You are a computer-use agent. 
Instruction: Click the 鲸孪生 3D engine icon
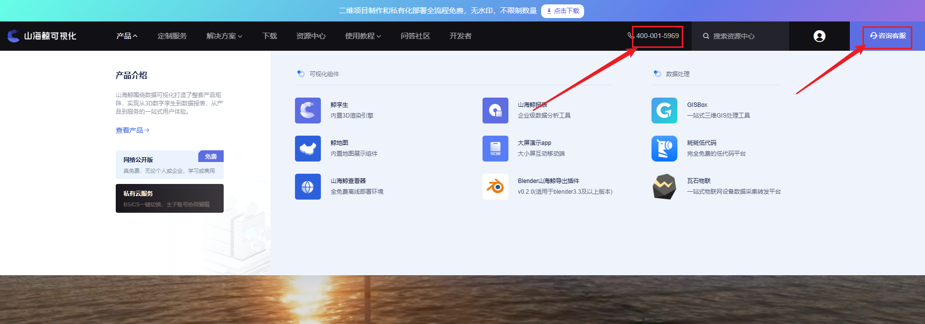tap(308, 110)
